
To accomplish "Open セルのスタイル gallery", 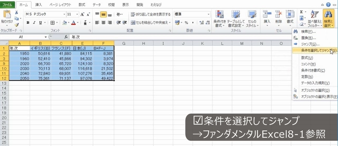I will click(x=252, y=19).
